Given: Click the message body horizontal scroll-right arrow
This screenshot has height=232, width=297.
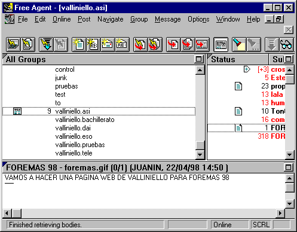Looking at the screenshot, I should pyautogui.click(x=280, y=213).
